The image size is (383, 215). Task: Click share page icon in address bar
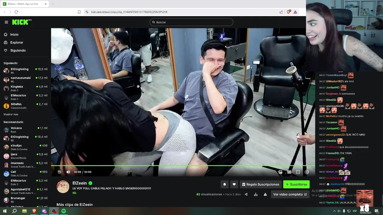point(281,12)
